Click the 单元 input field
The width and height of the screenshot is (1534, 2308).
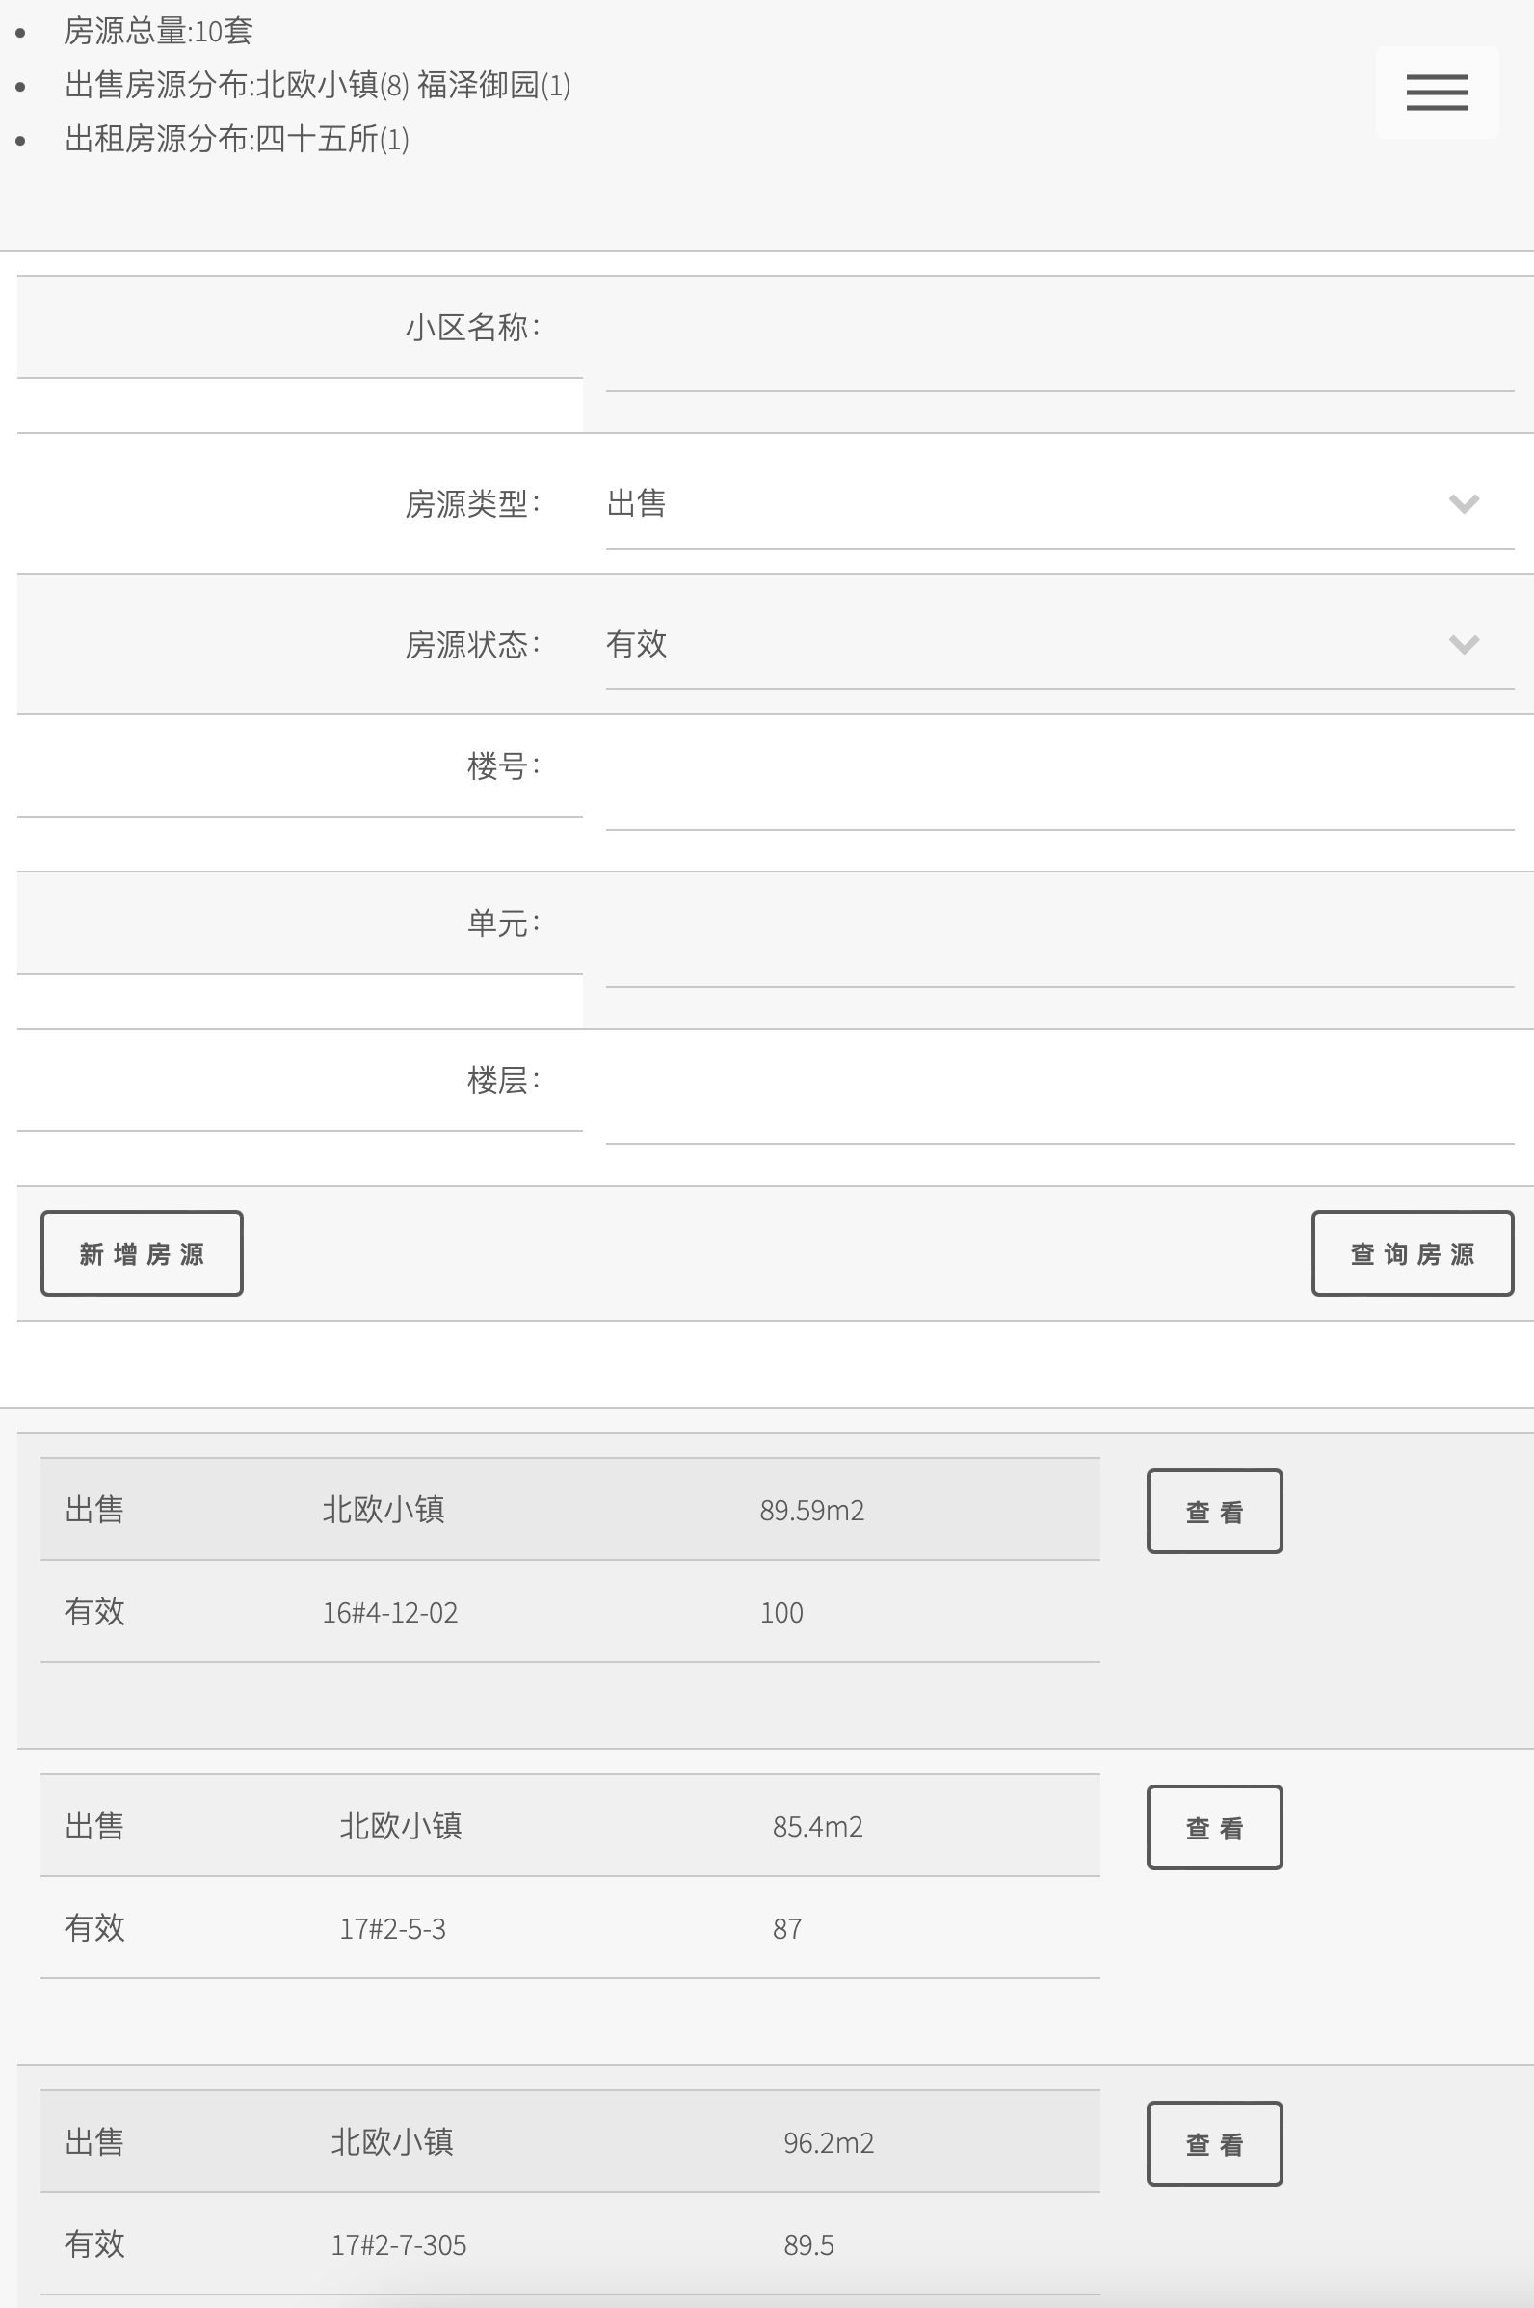pos(1060,942)
